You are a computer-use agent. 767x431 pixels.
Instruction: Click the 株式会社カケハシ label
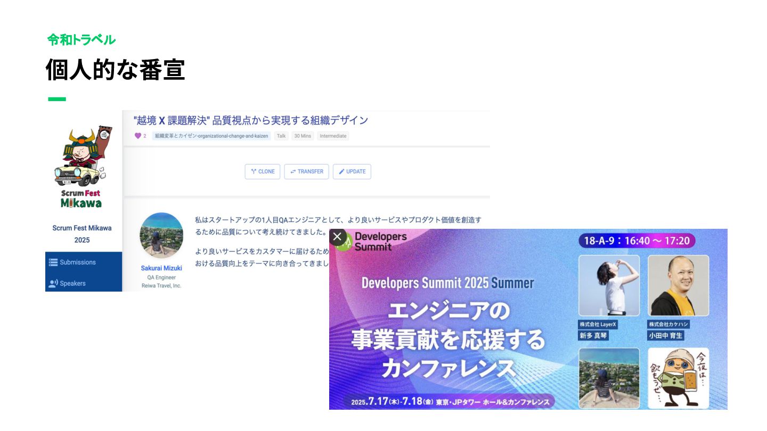(669, 324)
